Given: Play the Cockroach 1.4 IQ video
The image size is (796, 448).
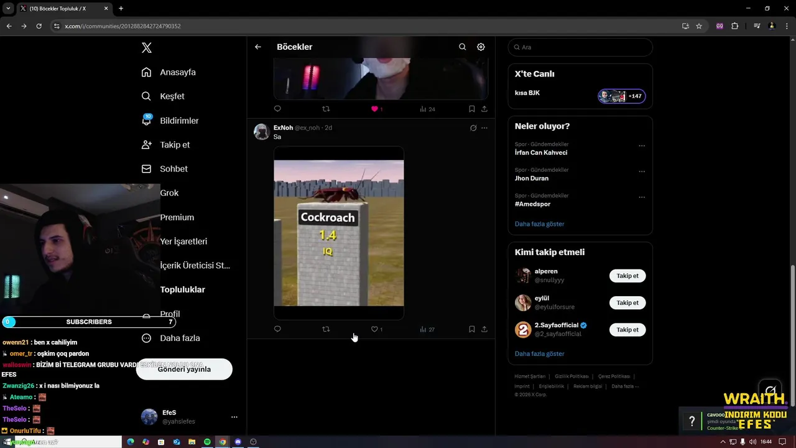Looking at the screenshot, I should [x=339, y=233].
